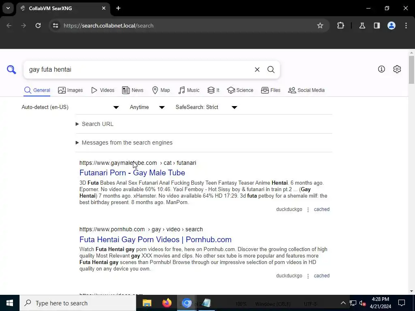Click the browser forward arrow
The width and height of the screenshot is (415, 311).
tap(24, 26)
